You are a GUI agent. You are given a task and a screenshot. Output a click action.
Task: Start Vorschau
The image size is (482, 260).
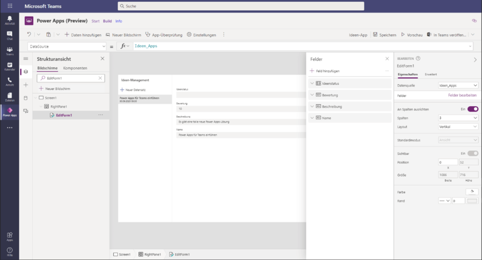(411, 35)
